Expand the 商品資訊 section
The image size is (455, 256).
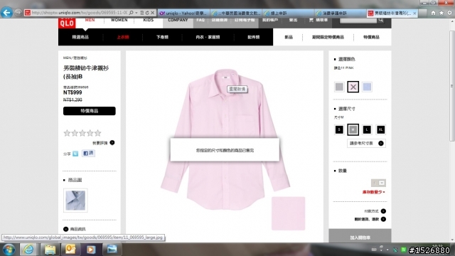click(75, 229)
